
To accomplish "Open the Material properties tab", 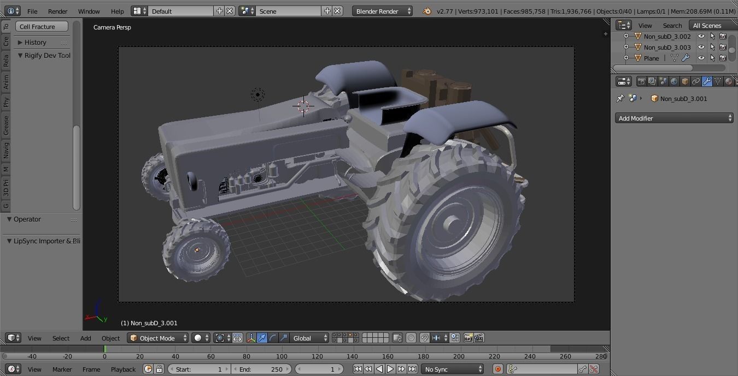I will (729, 81).
